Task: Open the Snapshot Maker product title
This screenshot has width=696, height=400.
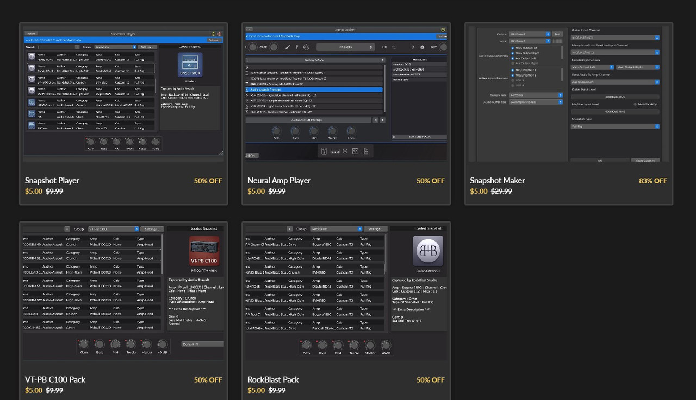Action: pos(498,181)
